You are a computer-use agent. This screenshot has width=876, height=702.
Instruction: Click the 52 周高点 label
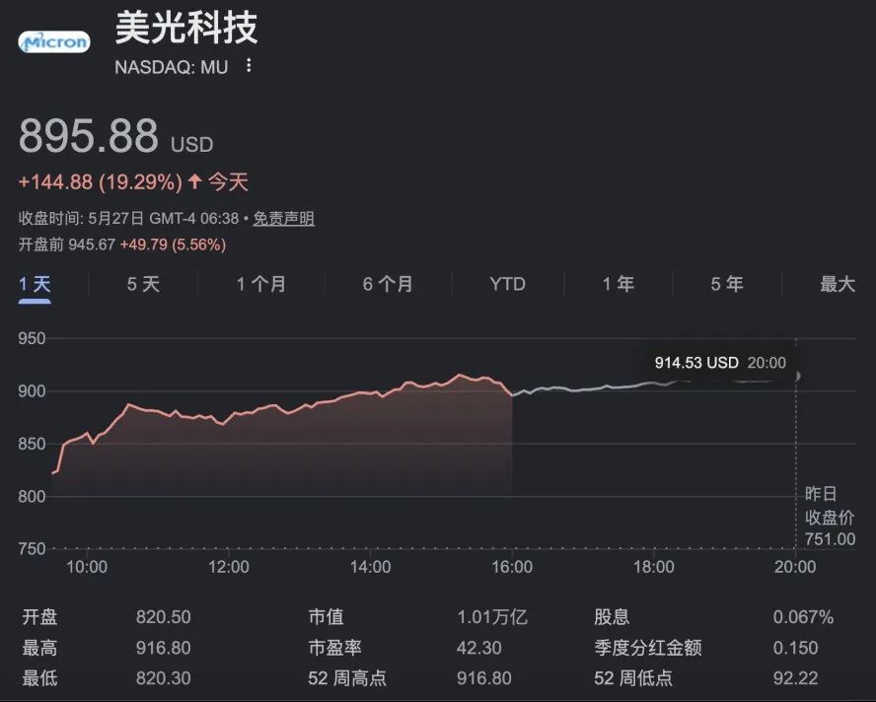pos(347,678)
